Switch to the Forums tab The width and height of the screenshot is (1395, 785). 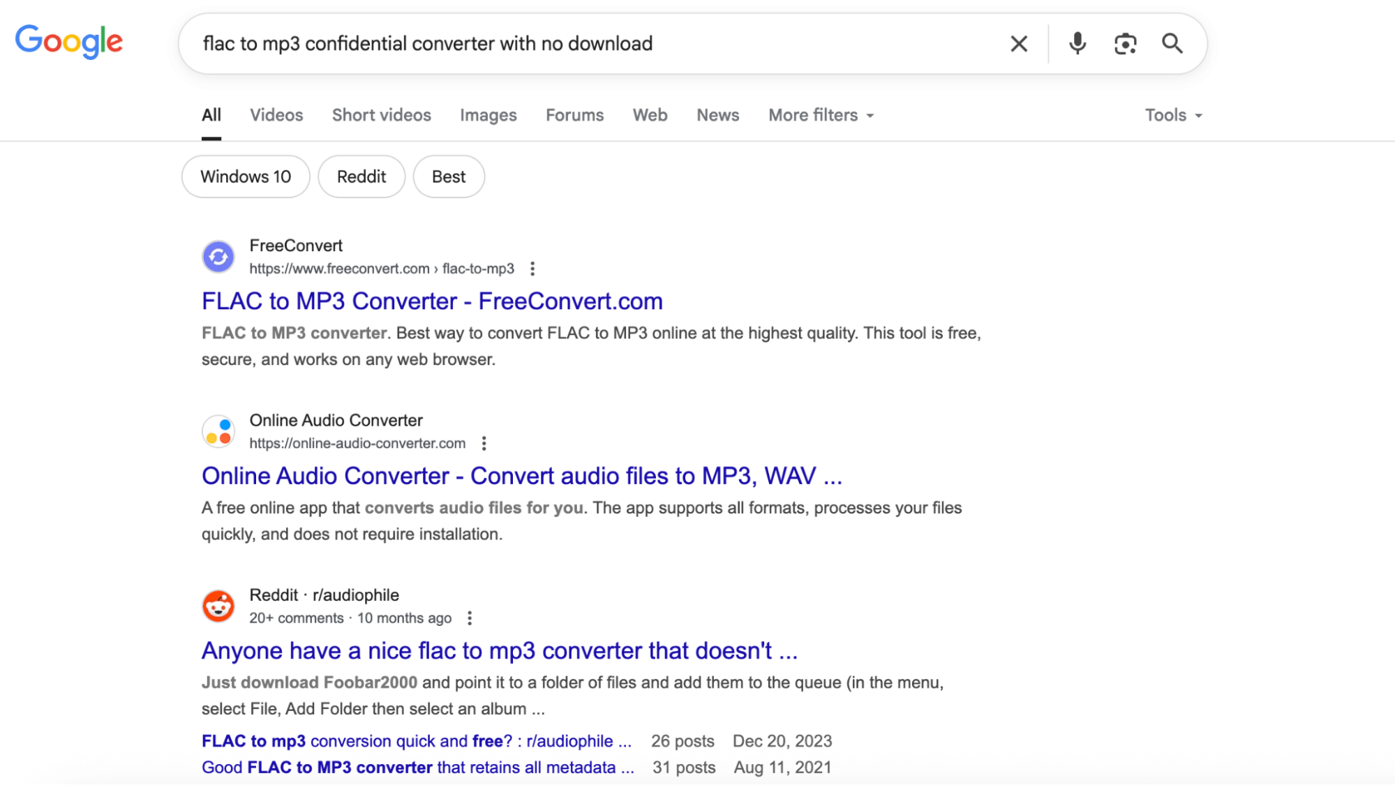574,115
